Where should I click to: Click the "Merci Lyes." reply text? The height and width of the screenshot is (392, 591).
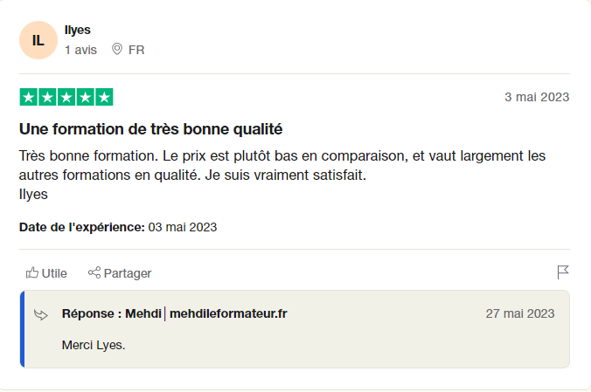(94, 345)
